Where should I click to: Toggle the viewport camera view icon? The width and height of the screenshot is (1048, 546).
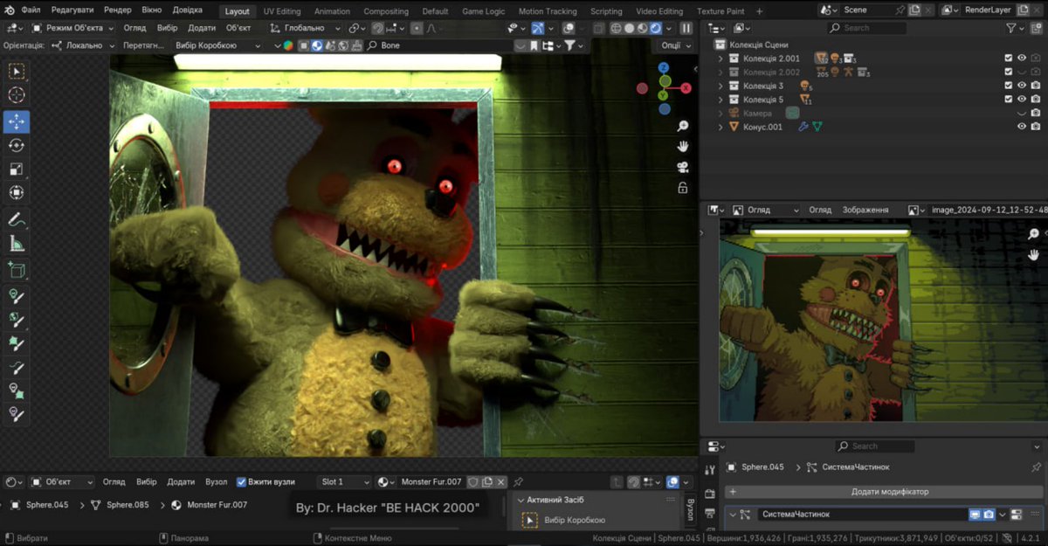683,167
